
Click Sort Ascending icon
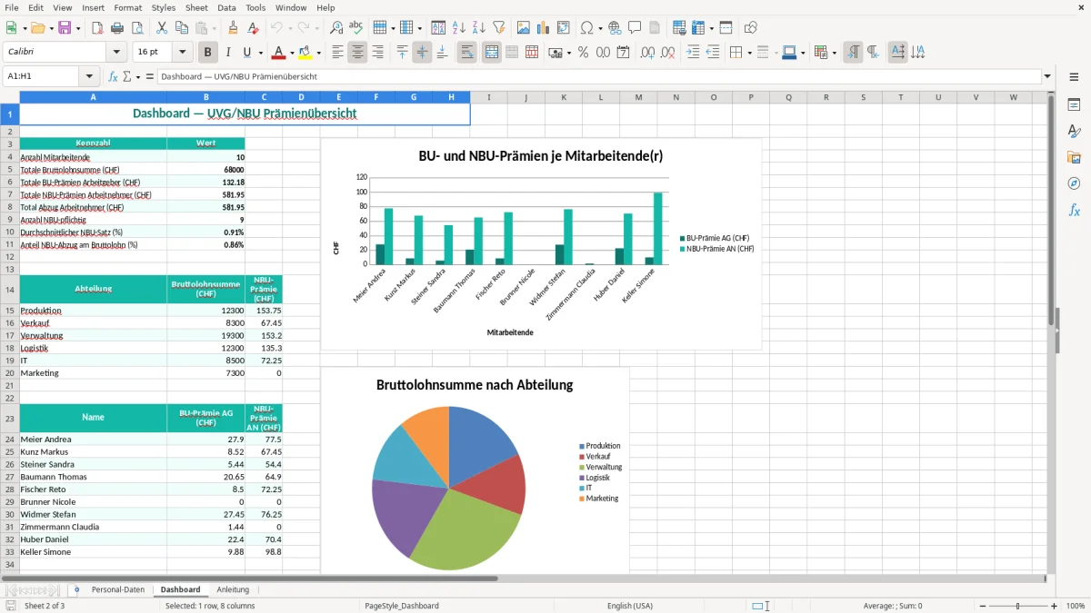pyautogui.click(x=459, y=28)
